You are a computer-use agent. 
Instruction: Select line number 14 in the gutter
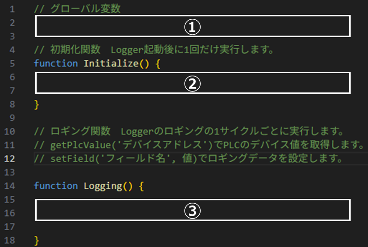(x=12, y=185)
